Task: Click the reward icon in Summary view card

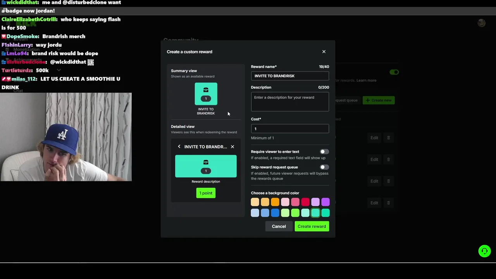Action: pyautogui.click(x=206, y=90)
